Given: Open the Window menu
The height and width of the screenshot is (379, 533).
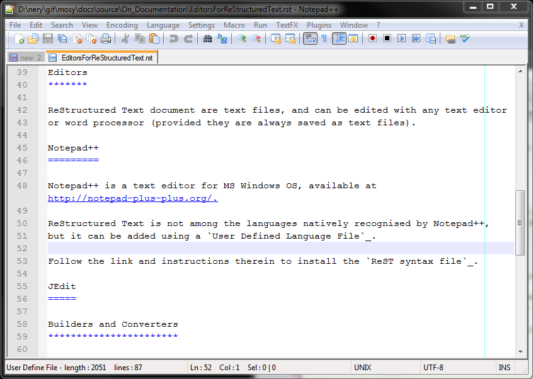Looking at the screenshot, I should [354, 25].
